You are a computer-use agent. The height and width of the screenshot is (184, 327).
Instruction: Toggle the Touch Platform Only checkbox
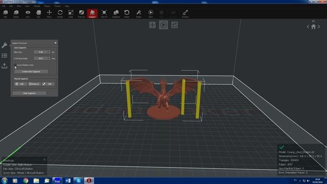tap(15, 65)
